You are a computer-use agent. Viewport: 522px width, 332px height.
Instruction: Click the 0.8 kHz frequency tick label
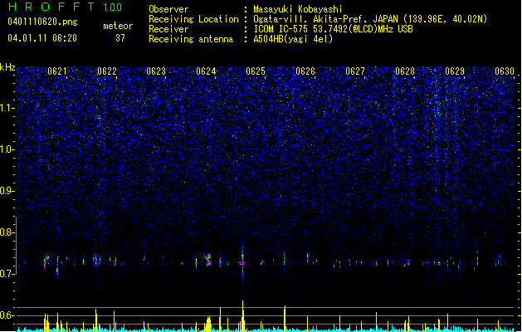point(7,232)
